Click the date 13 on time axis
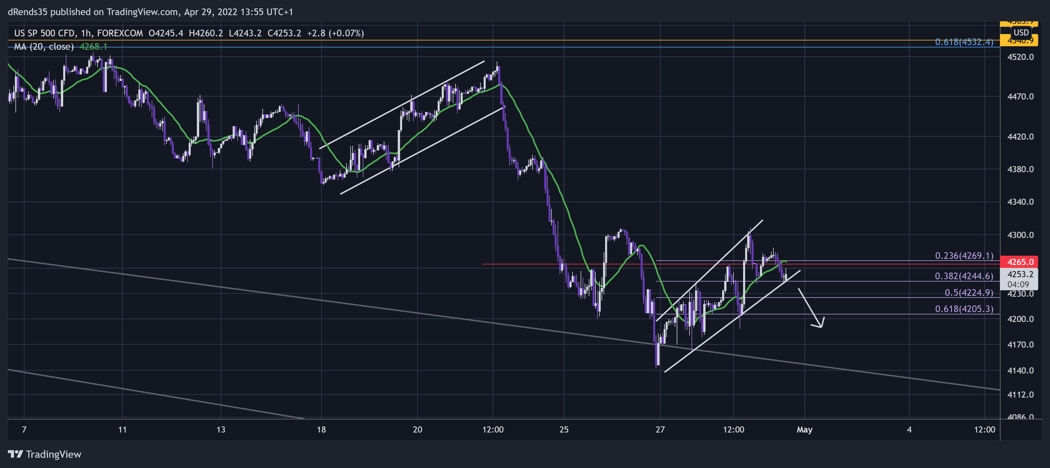The height and width of the screenshot is (468, 1050). (220, 429)
